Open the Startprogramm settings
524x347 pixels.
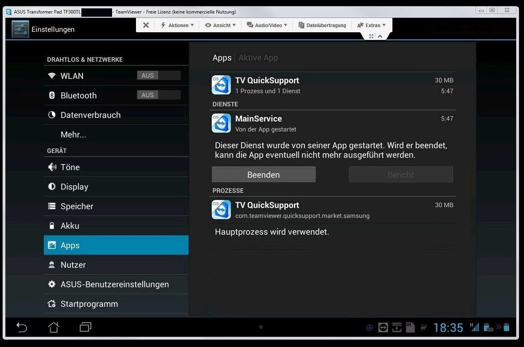coord(116,304)
